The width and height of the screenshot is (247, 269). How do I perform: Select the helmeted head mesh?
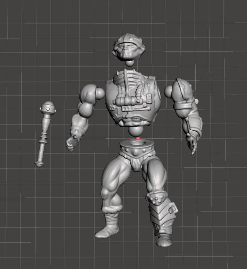(130, 48)
